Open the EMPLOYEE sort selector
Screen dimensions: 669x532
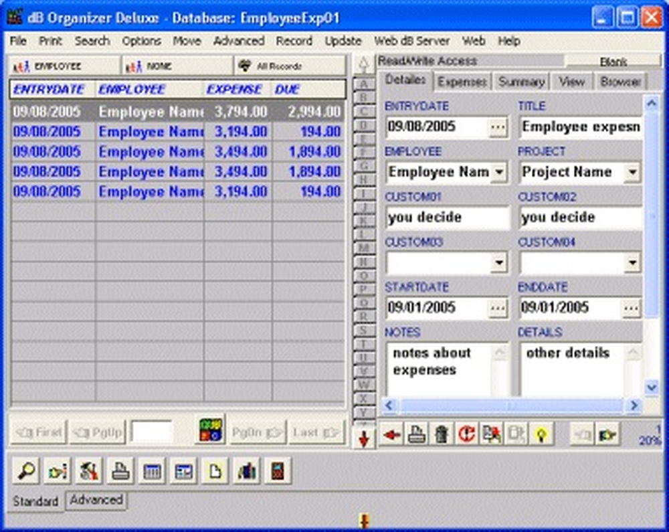click(64, 66)
